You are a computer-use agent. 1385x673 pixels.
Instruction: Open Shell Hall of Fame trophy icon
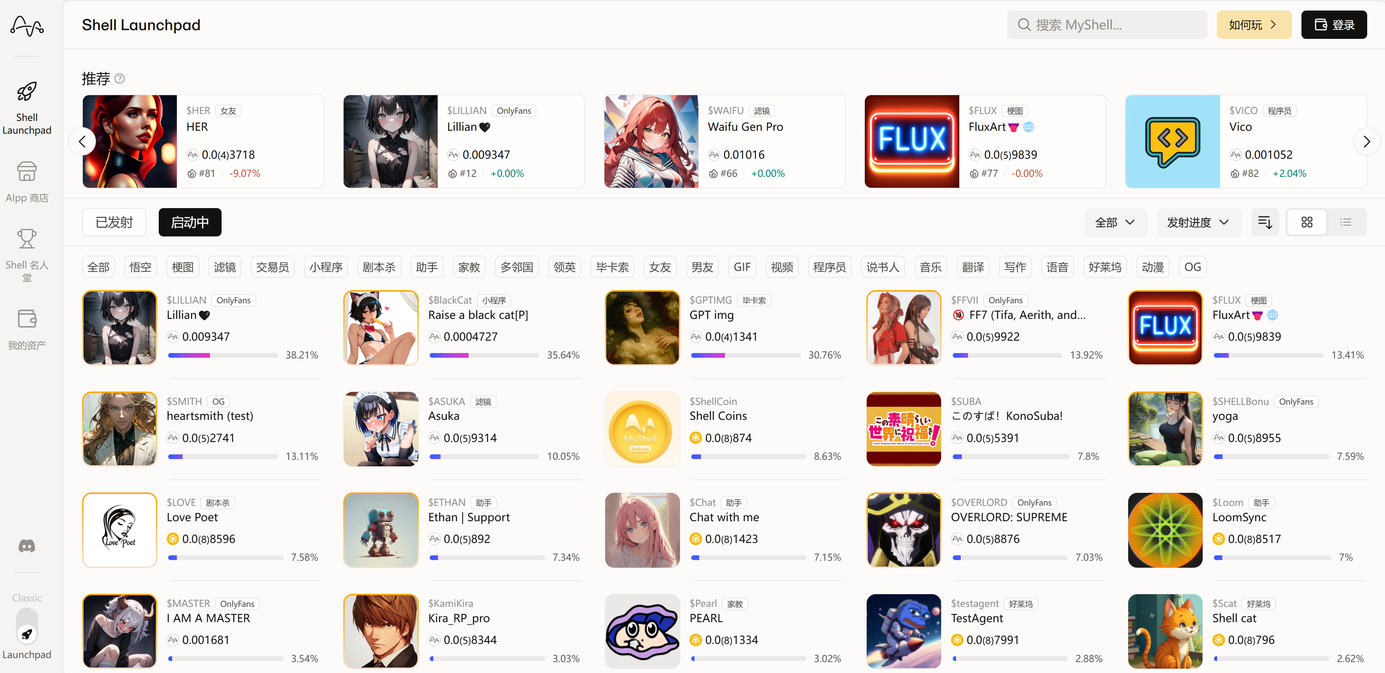click(x=27, y=239)
